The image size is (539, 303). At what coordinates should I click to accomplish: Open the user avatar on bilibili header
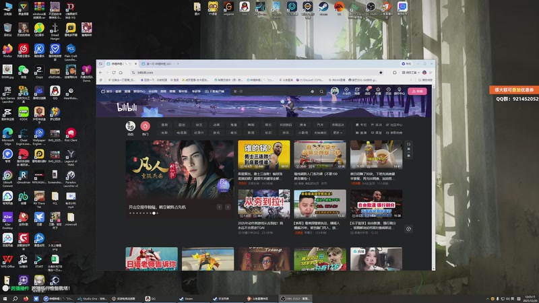334,91
